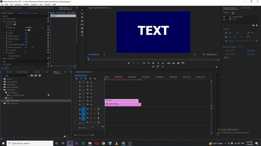Select the Track Select Forward tool

point(82,13)
